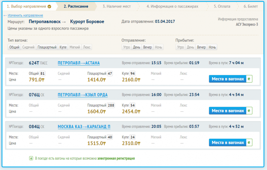Click electronic registration 'e' icon for train 084Ц
Screen dimensions: 267x170
click(x=249, y=142)
